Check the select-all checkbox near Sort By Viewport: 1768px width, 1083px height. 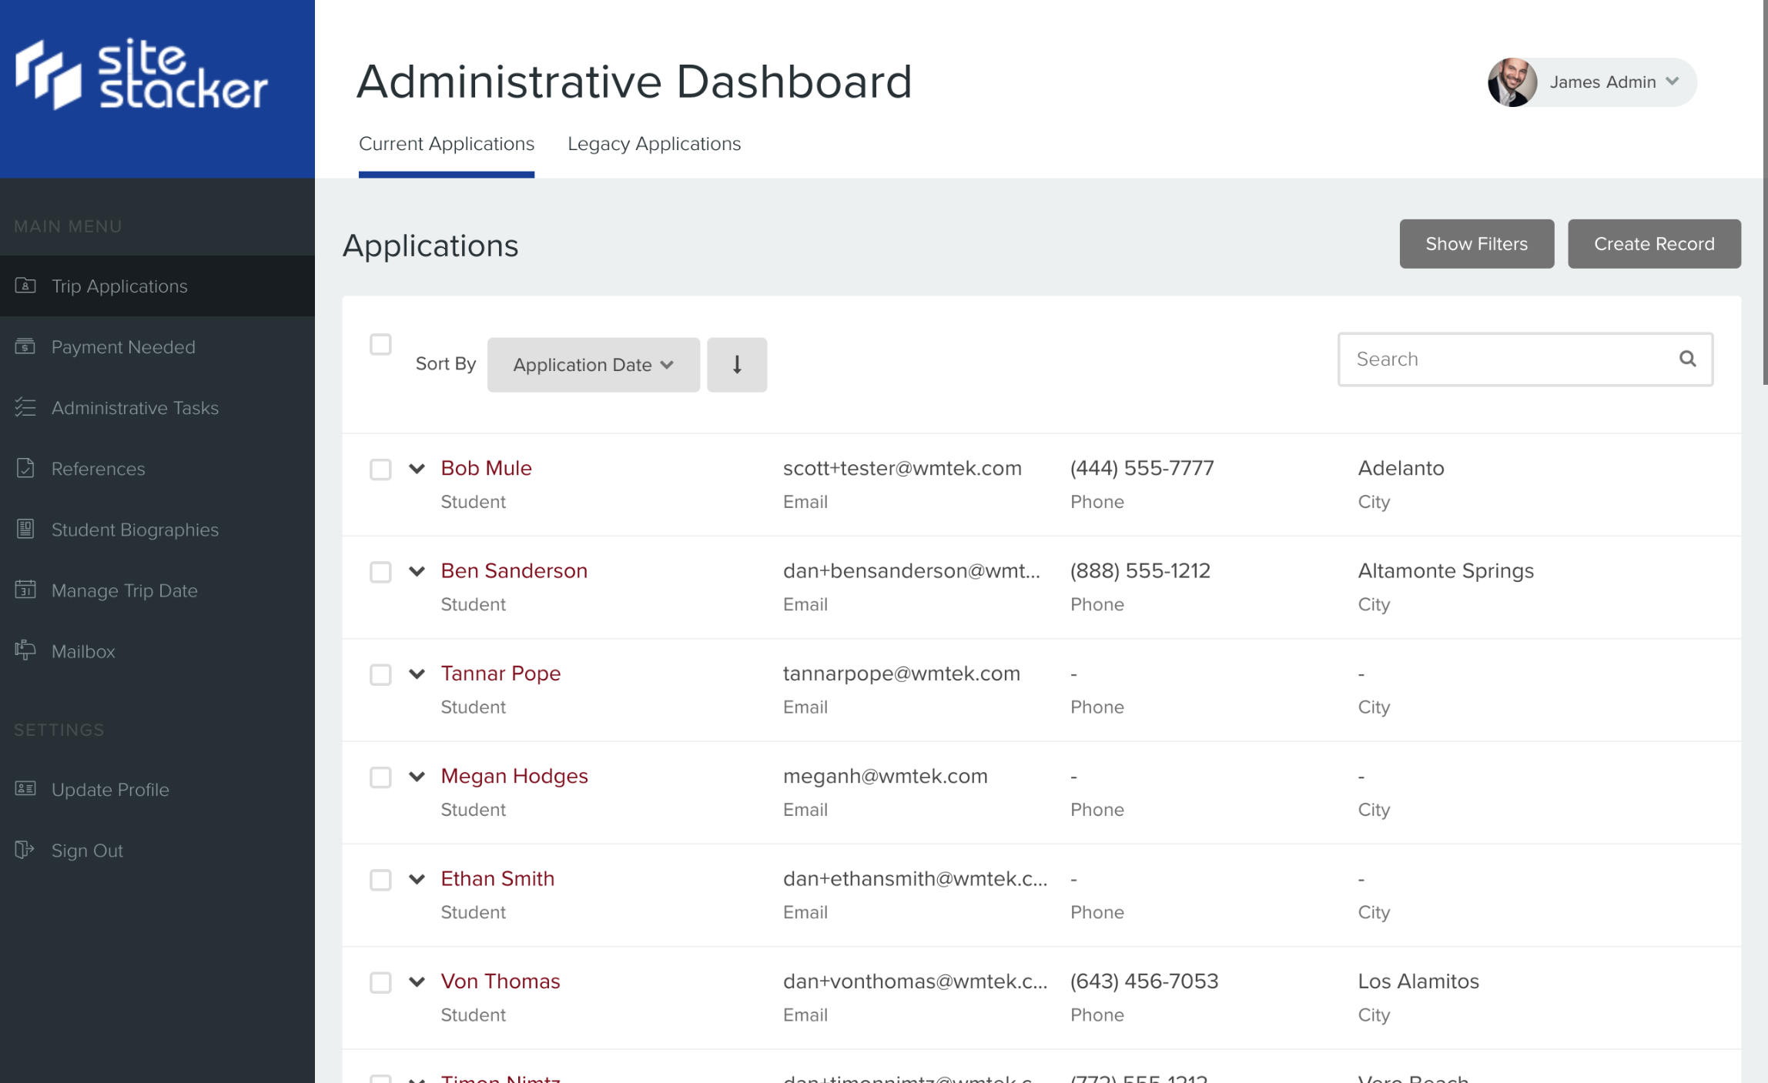380,344
